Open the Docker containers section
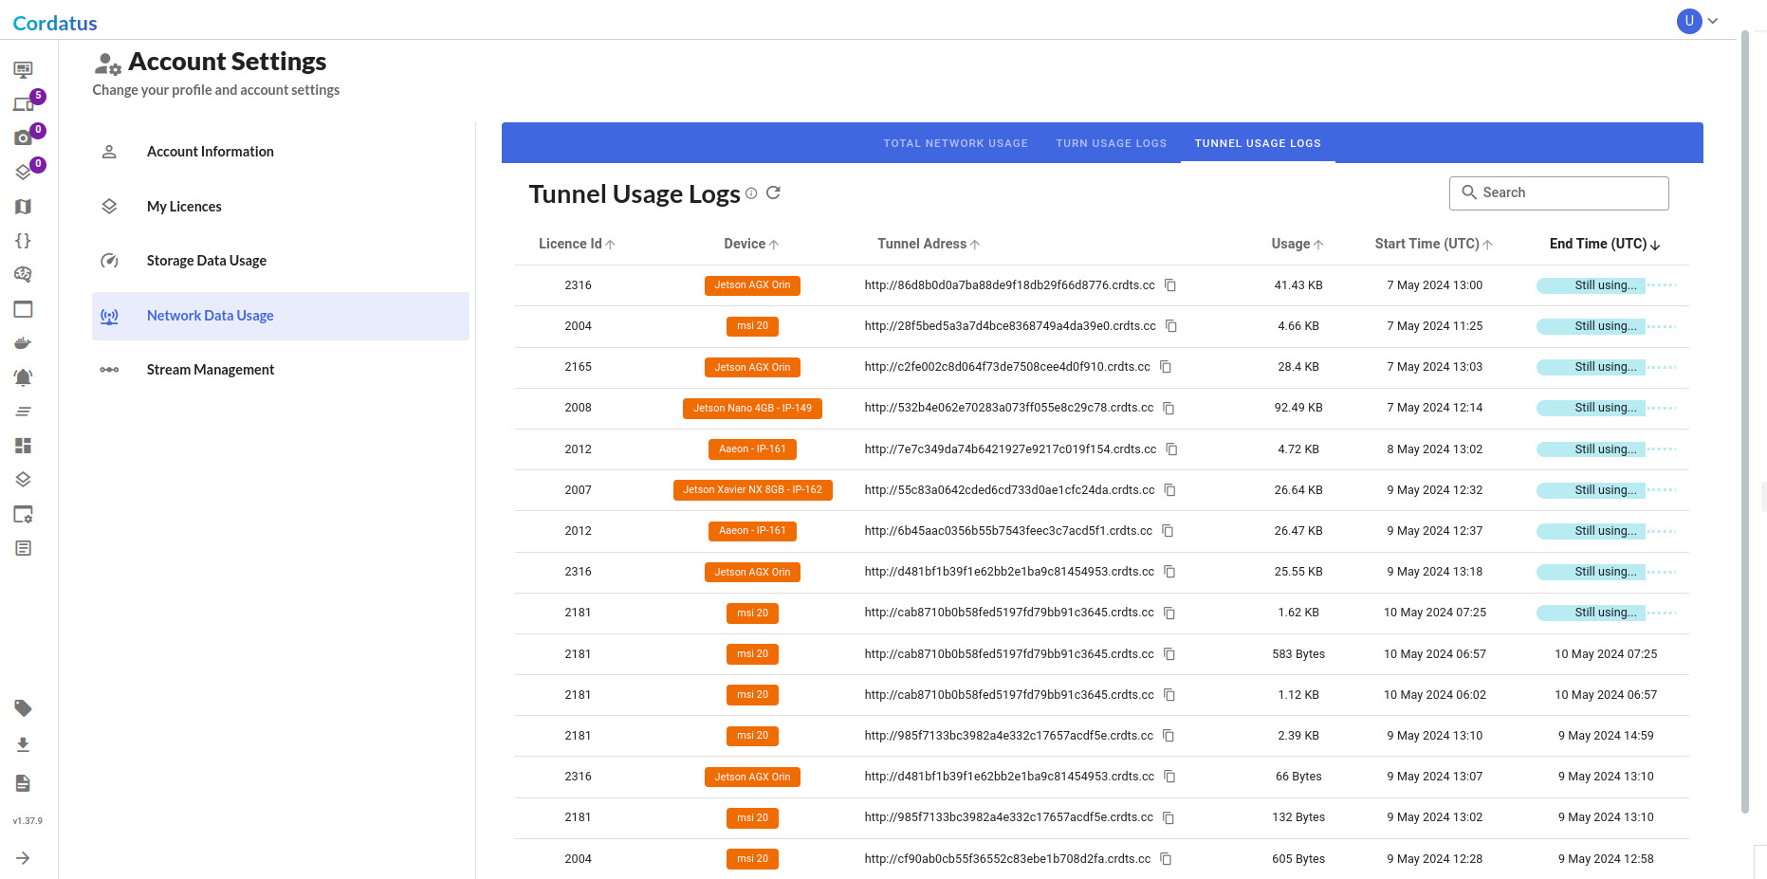 coord(24,342)
